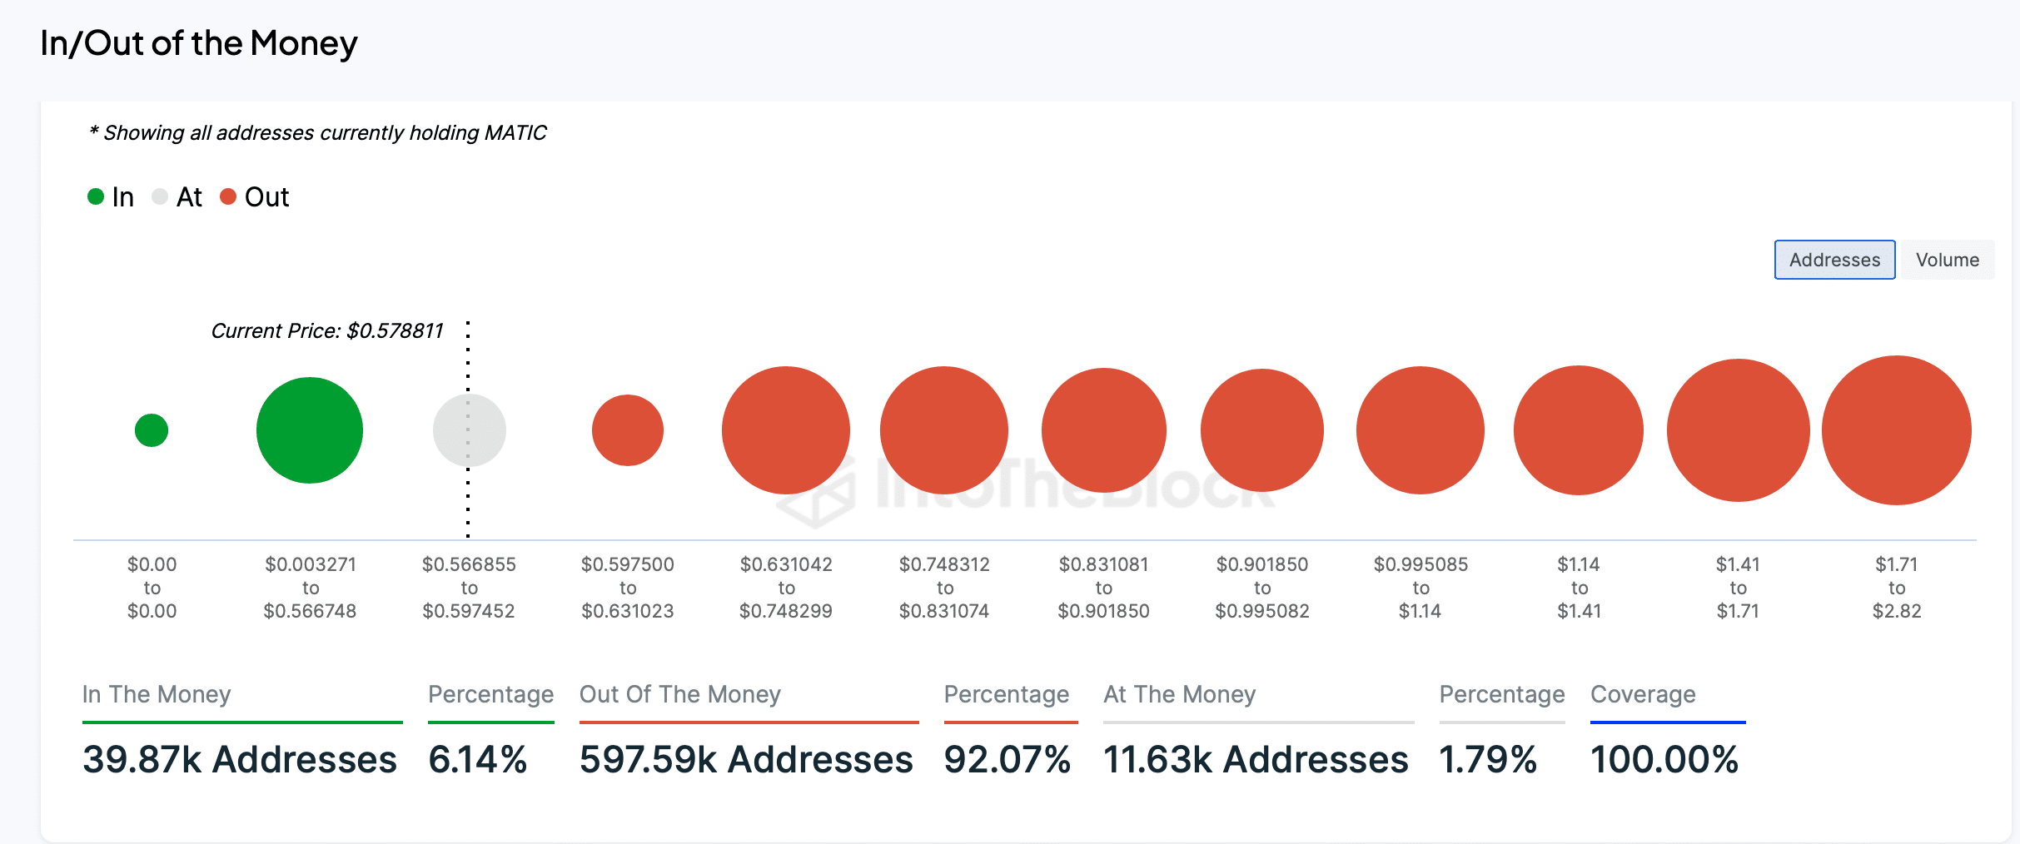Click the grey $0.566855 to $0.597452 bubble
The image size is (2020, 844).
pyautogui.click(x=470, y=430)
